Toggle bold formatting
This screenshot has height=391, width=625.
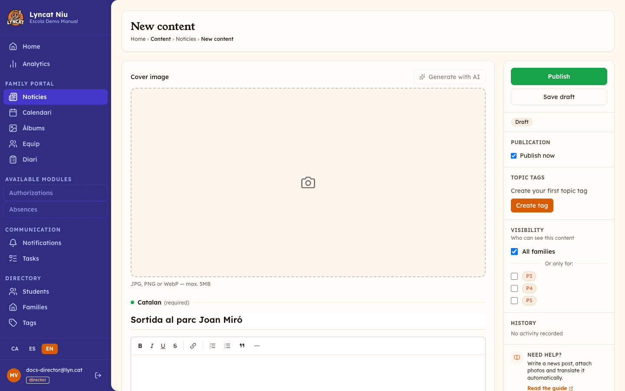click(140, 346)
